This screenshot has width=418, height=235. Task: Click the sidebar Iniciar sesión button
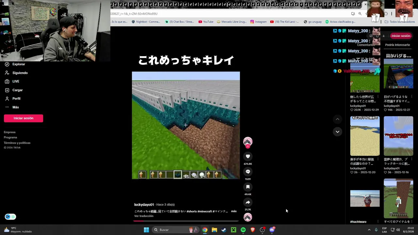pos(24,118)
